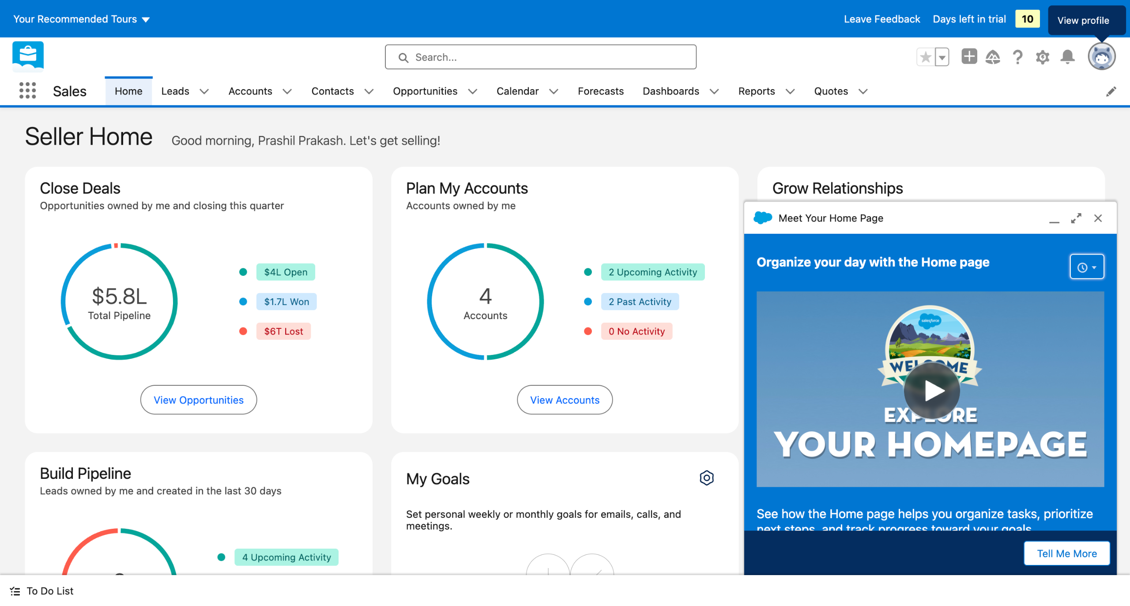Go to the Accounts tab
Viewport: 1130px width, 606px height.
click(250, 91)
